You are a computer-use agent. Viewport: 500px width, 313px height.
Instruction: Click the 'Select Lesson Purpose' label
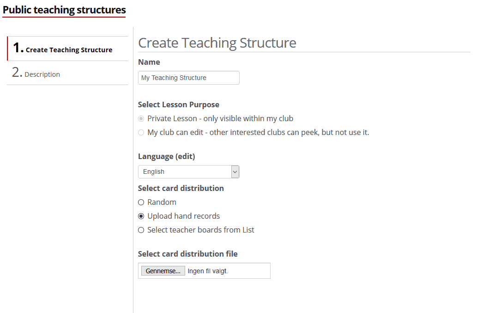click(x=178, y=104)
